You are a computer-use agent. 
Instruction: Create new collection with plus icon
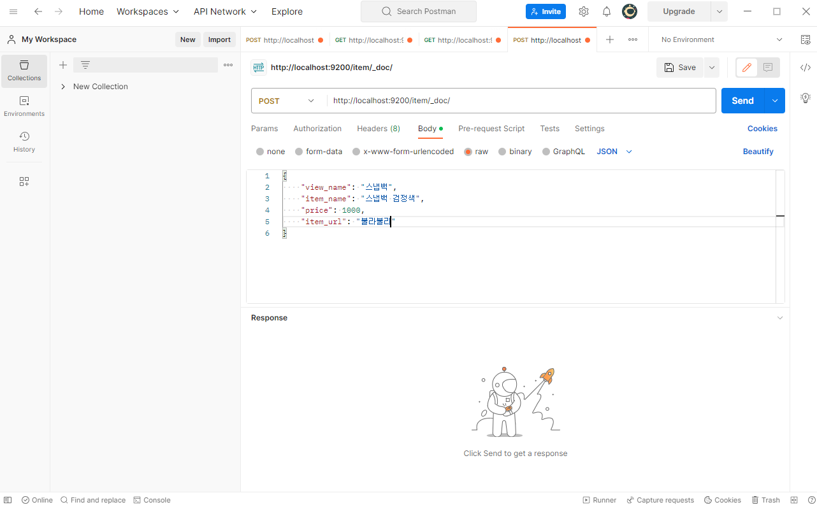click(x=63, y=65)
